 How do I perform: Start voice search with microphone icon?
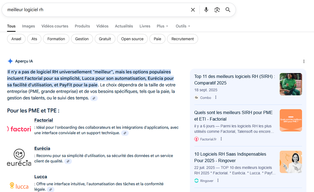pyautogui.click(x=206, y=10)
